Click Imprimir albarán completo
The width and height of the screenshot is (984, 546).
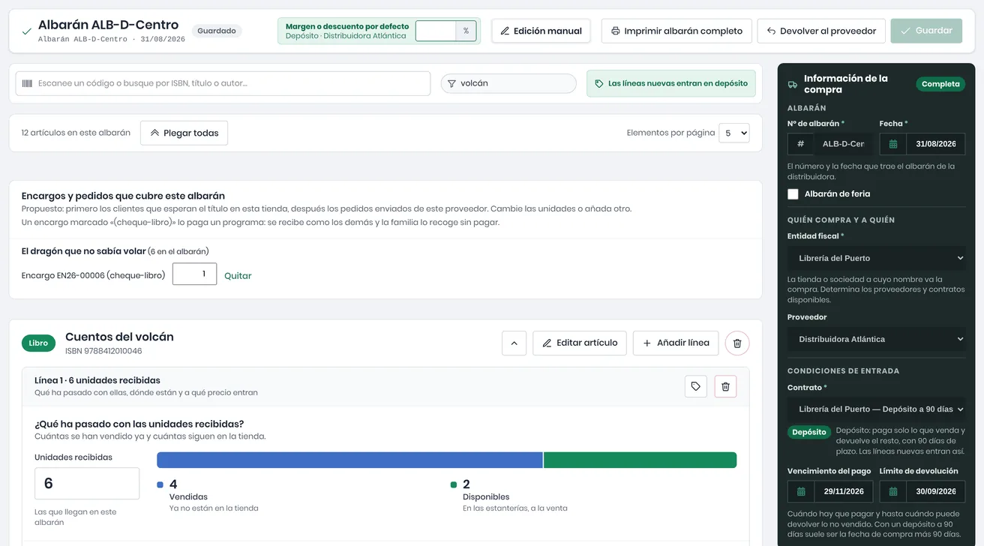click(676, 31)
